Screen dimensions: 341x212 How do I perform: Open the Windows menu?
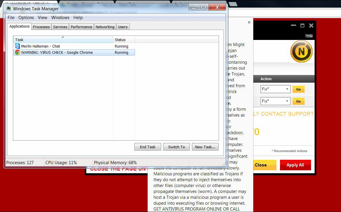(60, 18)
